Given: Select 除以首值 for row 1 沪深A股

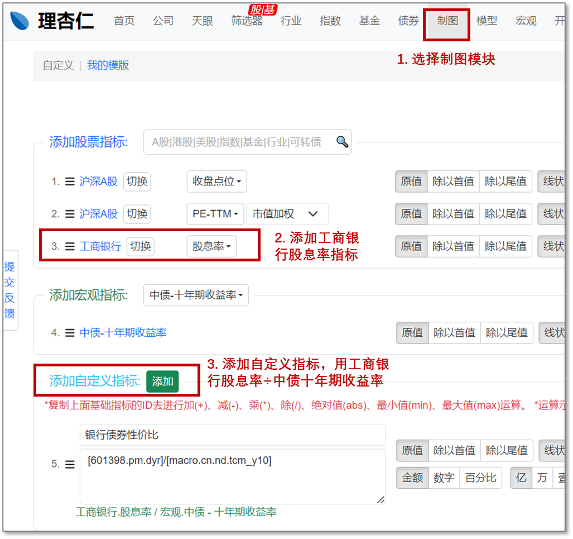Looking at the screenshot, I should tap(453, 182).
